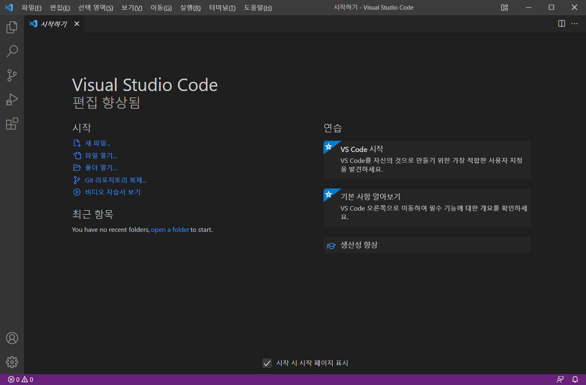The width and height of the screenshot is (586, 385).
Task: Click the VS Code logo in title bar
Action: click(9, 7)
